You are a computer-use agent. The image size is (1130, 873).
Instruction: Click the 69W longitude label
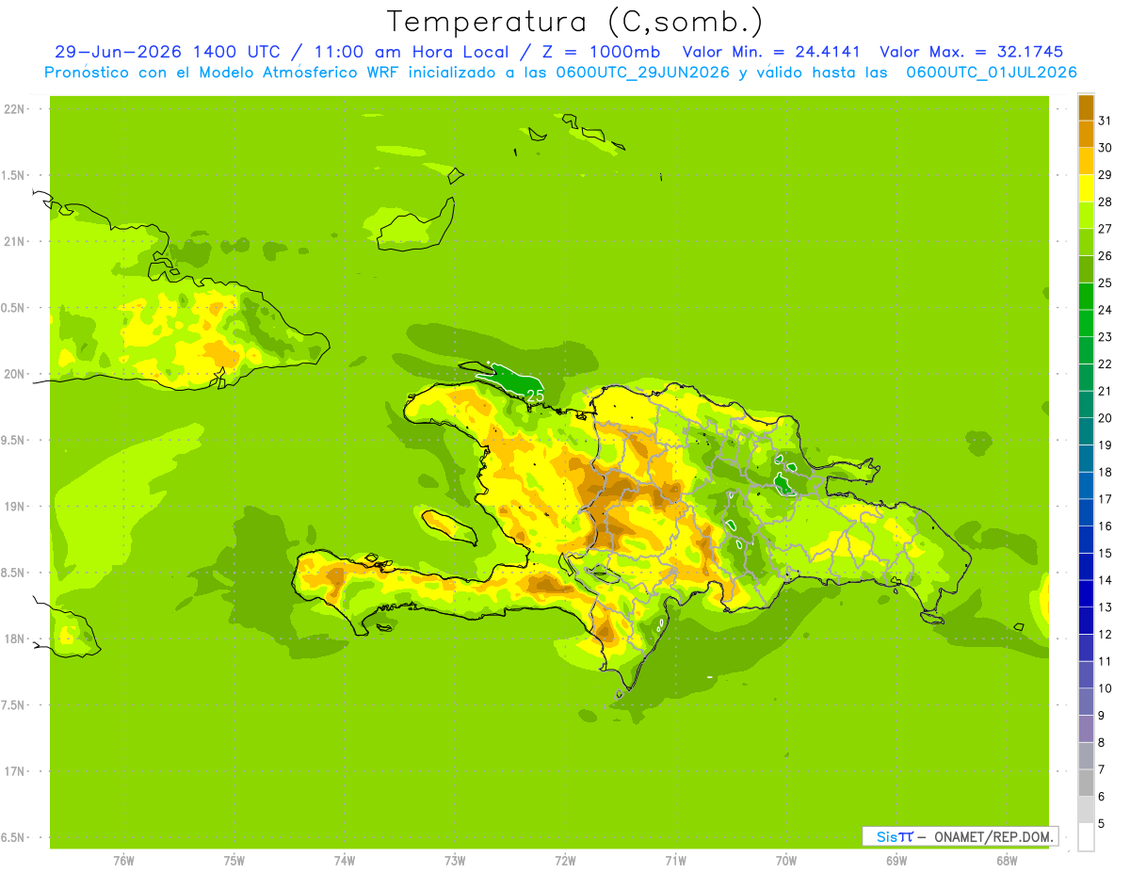point(896,861)
